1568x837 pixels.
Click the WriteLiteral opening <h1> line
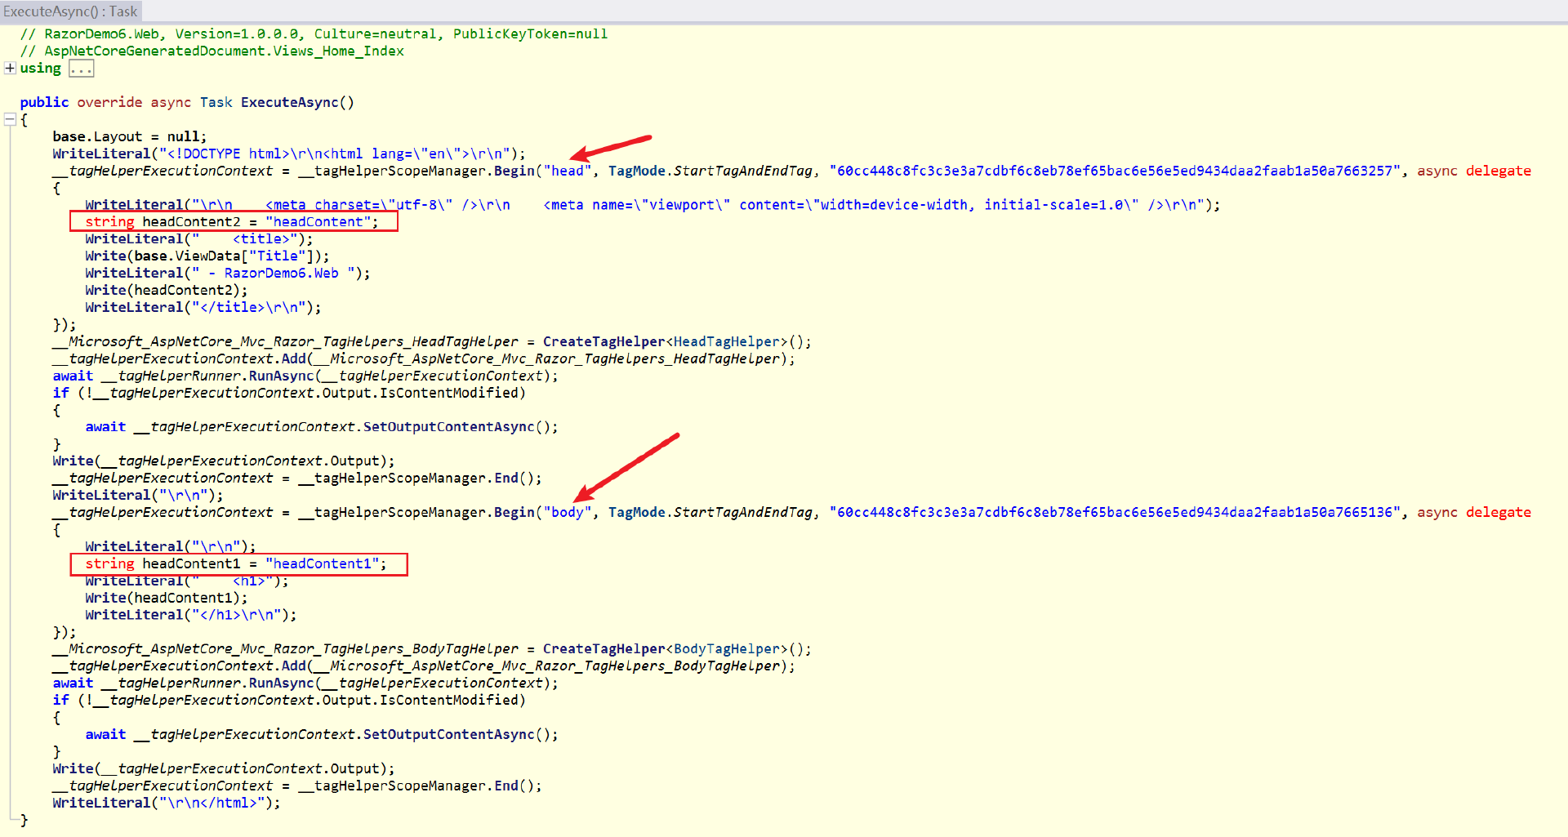point(187,581)
